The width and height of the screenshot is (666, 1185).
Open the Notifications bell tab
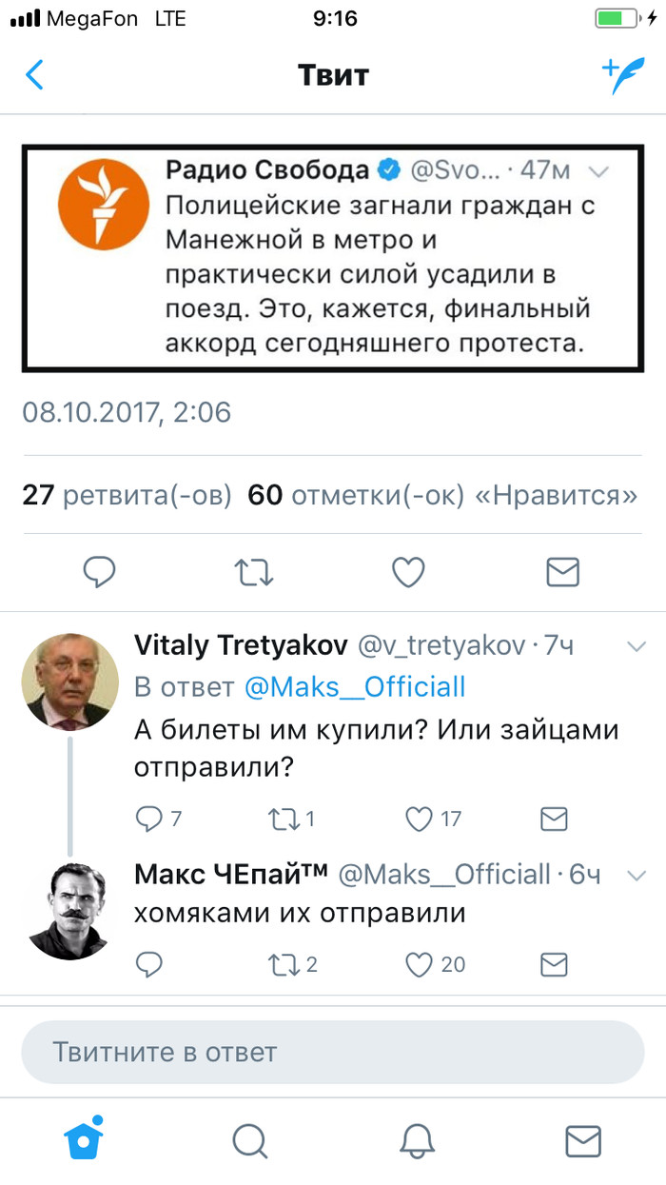[416, 1139]
